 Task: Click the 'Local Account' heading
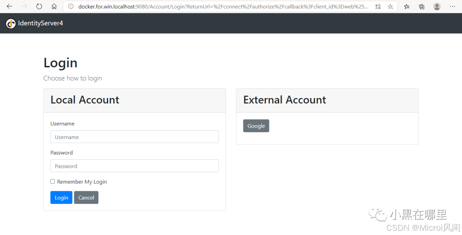[x=85, y=100]
